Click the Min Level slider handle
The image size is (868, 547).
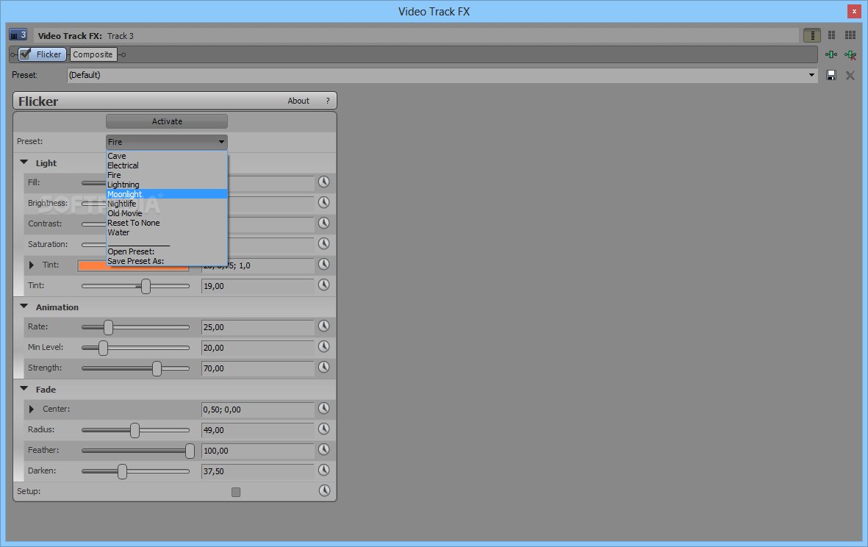tap(103, 348)
